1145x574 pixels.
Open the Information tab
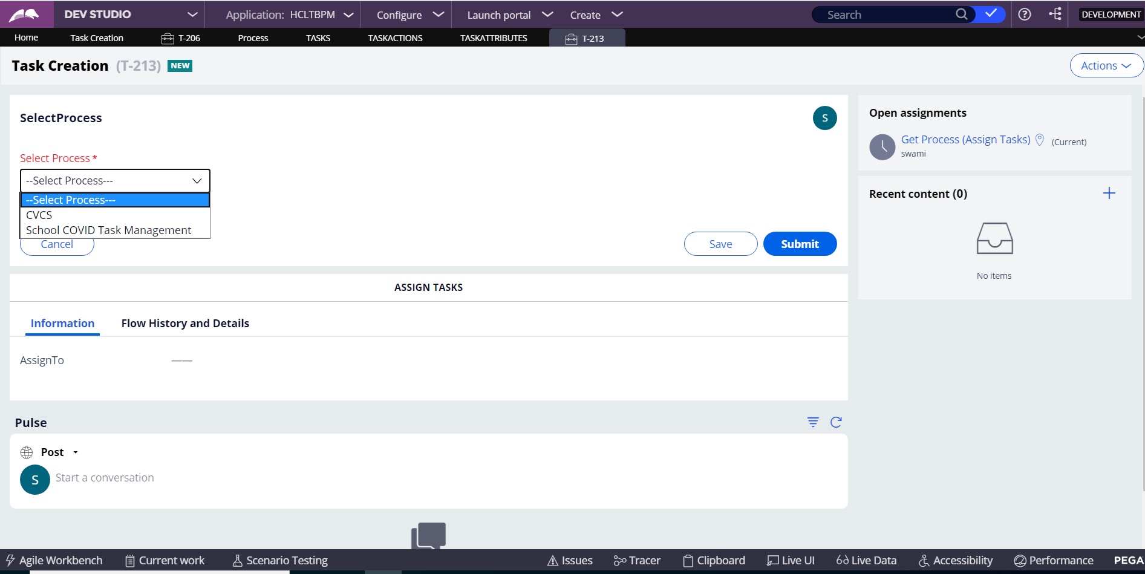[x=62, y=324]
